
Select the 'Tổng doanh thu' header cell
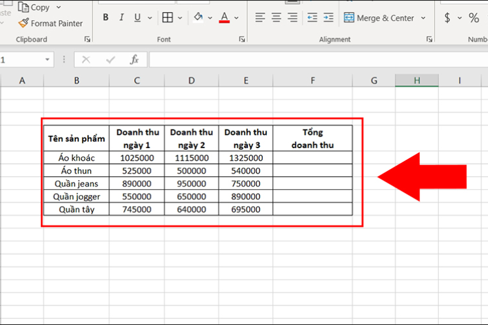313,138
